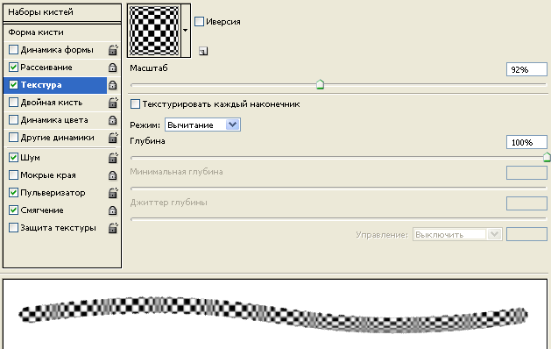This screenshot has width=551, height=349.
Task: Select the Динамика цвета label
Action: 54,120
